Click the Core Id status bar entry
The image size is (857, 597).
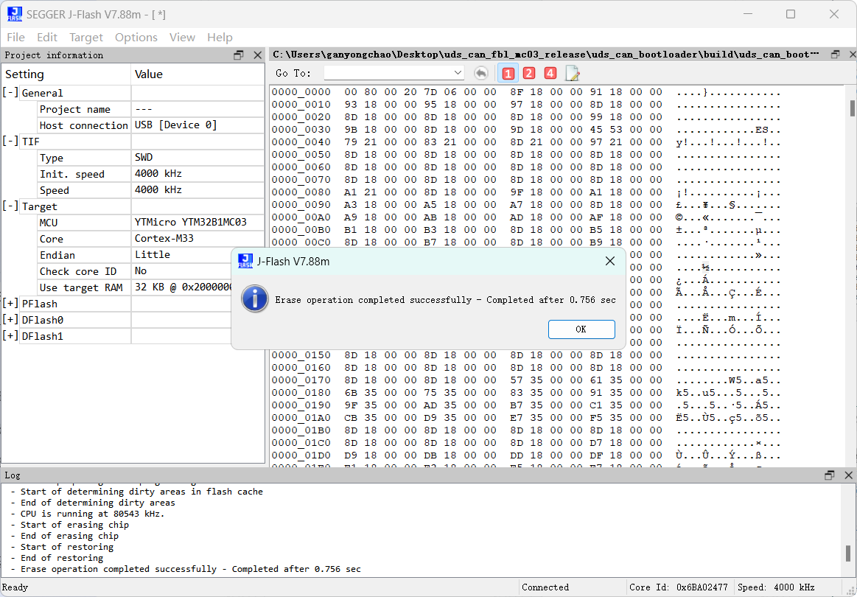pyautogui.click(x=678, y=587)
